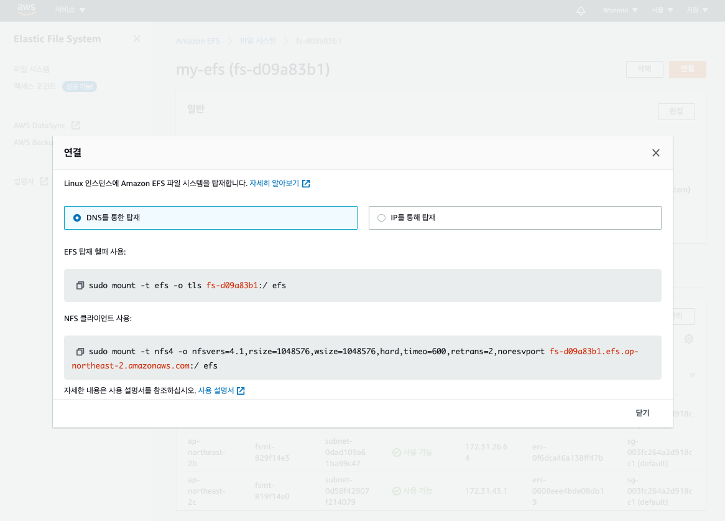
Task: Click the external link icon beside 자세히 알아보기
Action: point(306,184)
